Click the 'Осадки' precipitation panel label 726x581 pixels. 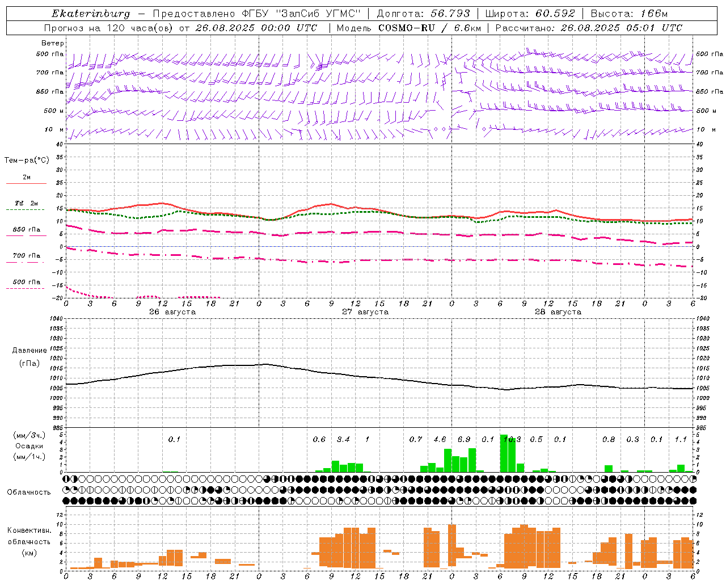click(29, 446)
